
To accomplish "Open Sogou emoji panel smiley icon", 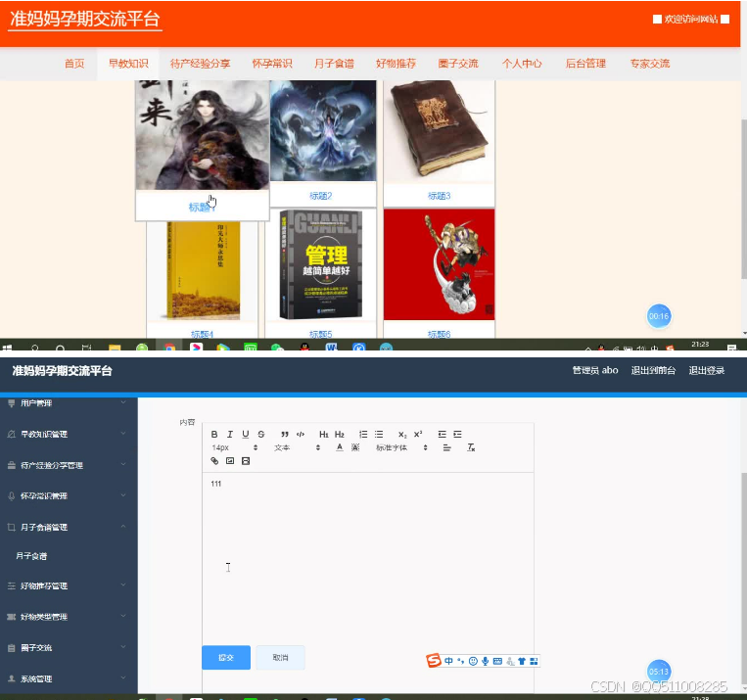I will pos(473,661).
